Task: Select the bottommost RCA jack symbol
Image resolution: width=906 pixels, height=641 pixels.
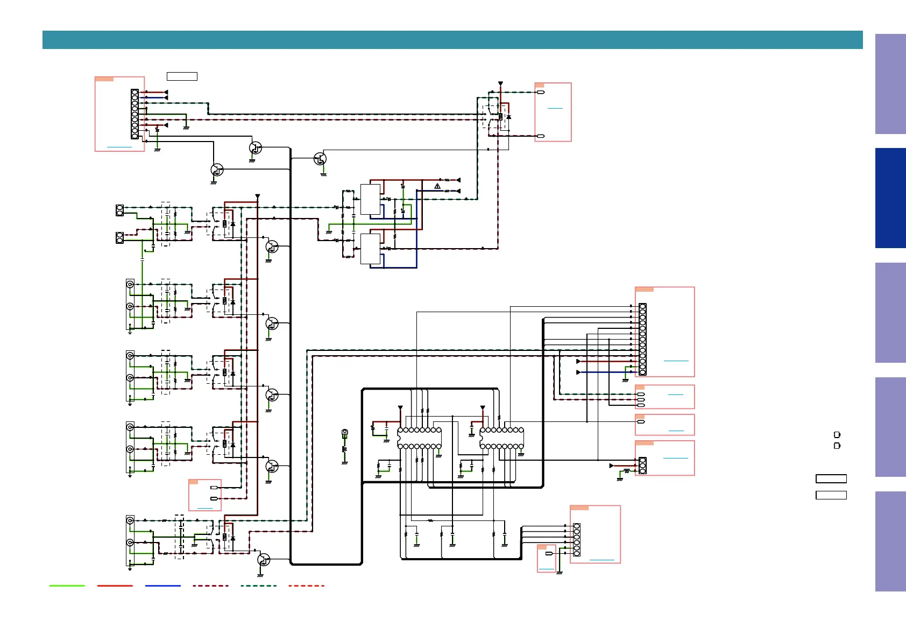Action: click(x=130, y=543)
